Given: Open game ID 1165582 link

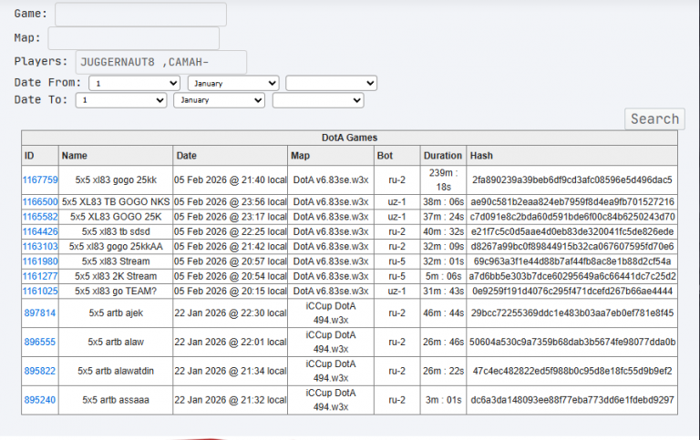Looking at the screenshot, I should coord(40,217).
